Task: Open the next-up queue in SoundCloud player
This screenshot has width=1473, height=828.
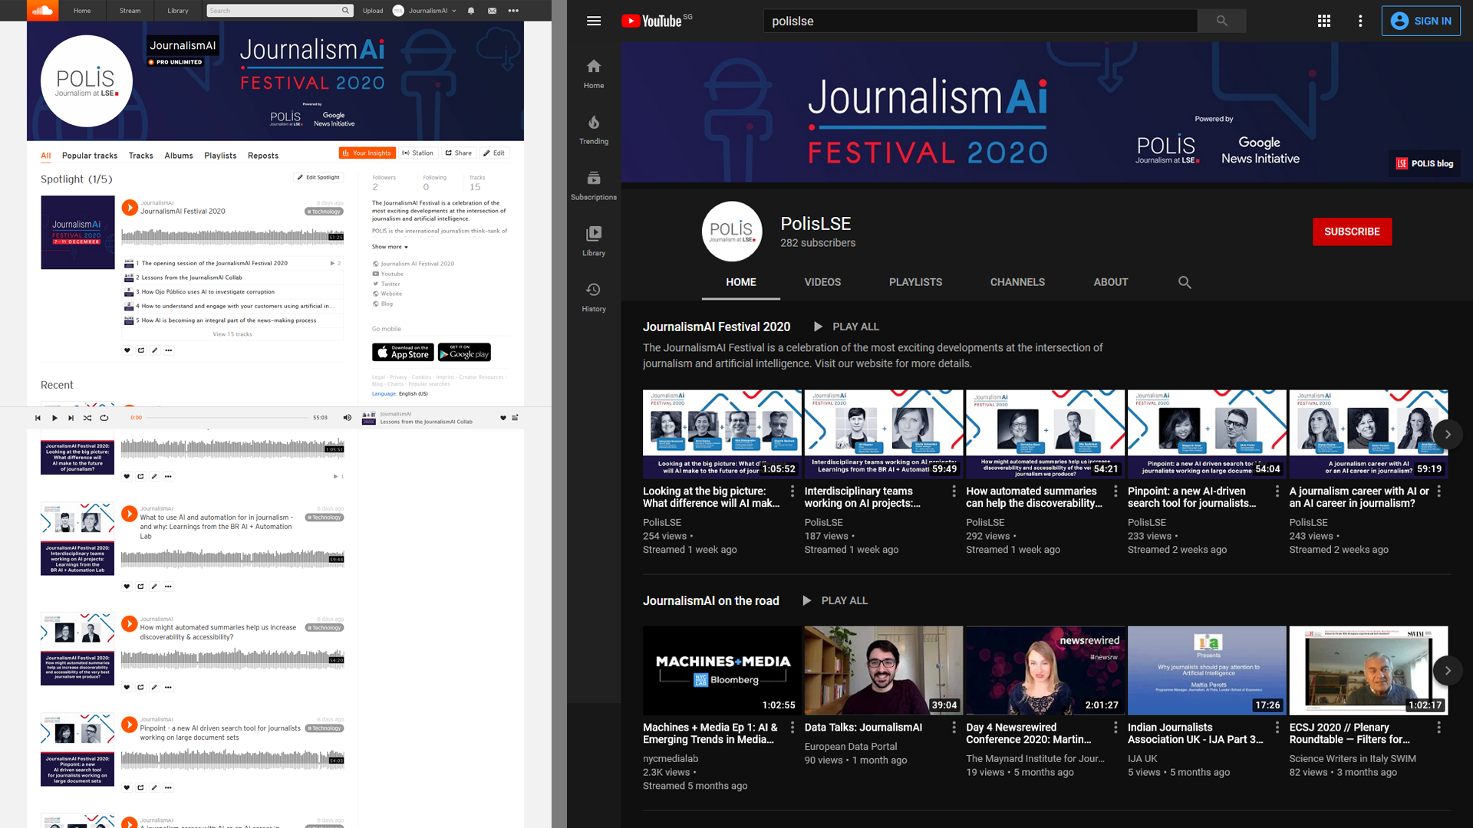Action: click(x=515, y=418)
